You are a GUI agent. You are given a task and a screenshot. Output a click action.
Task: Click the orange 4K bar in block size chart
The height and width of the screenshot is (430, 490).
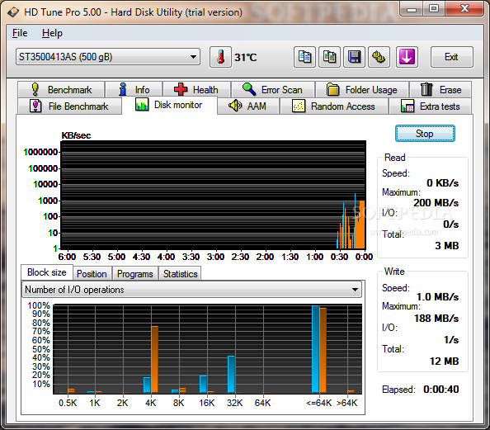coord(155,359)
